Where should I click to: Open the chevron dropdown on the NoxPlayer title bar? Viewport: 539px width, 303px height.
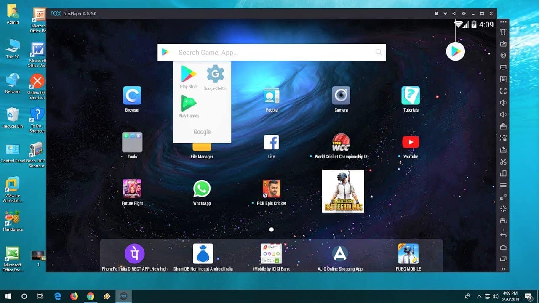pyautogui.click(x=446, y=13)
